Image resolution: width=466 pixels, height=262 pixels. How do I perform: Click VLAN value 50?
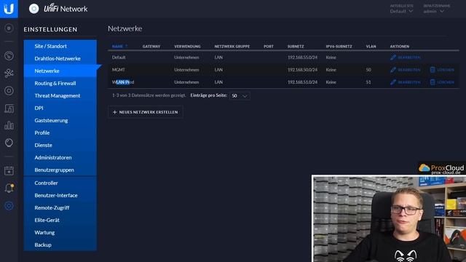point(368,70)
